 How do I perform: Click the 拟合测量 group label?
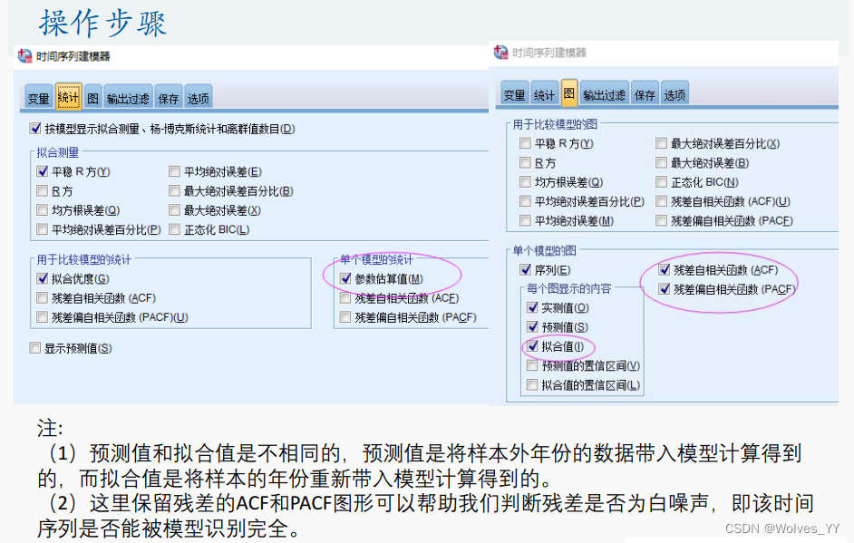(58, 152)
